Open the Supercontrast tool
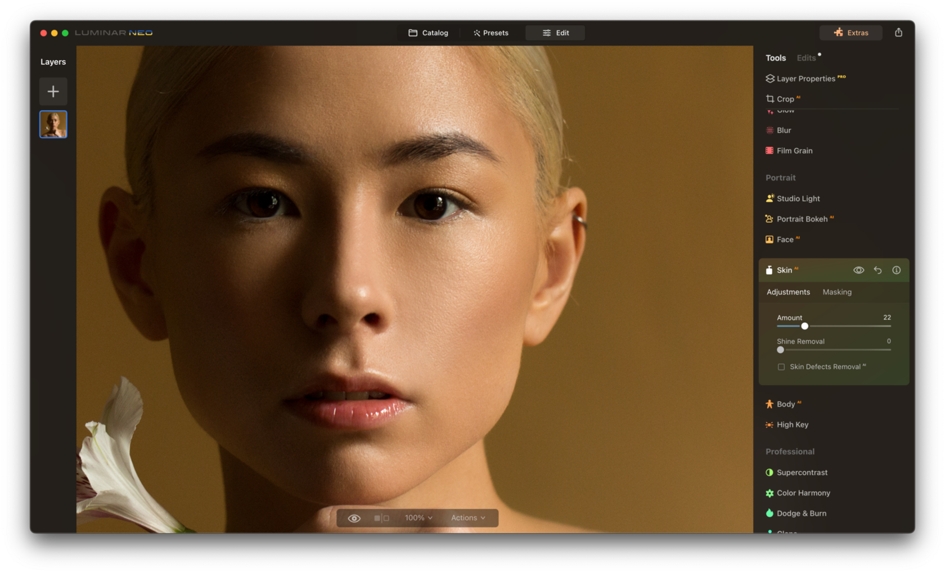 802,472
